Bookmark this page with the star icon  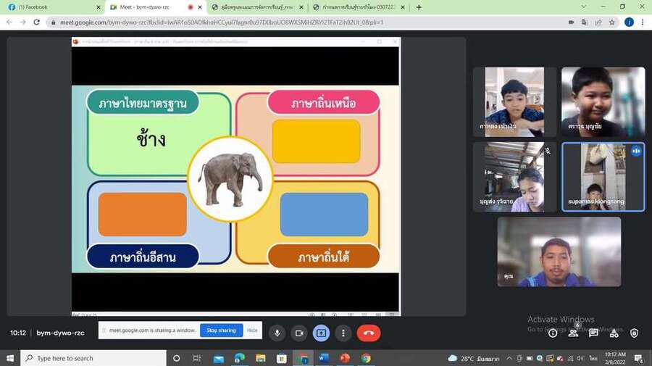coord(612,22)
